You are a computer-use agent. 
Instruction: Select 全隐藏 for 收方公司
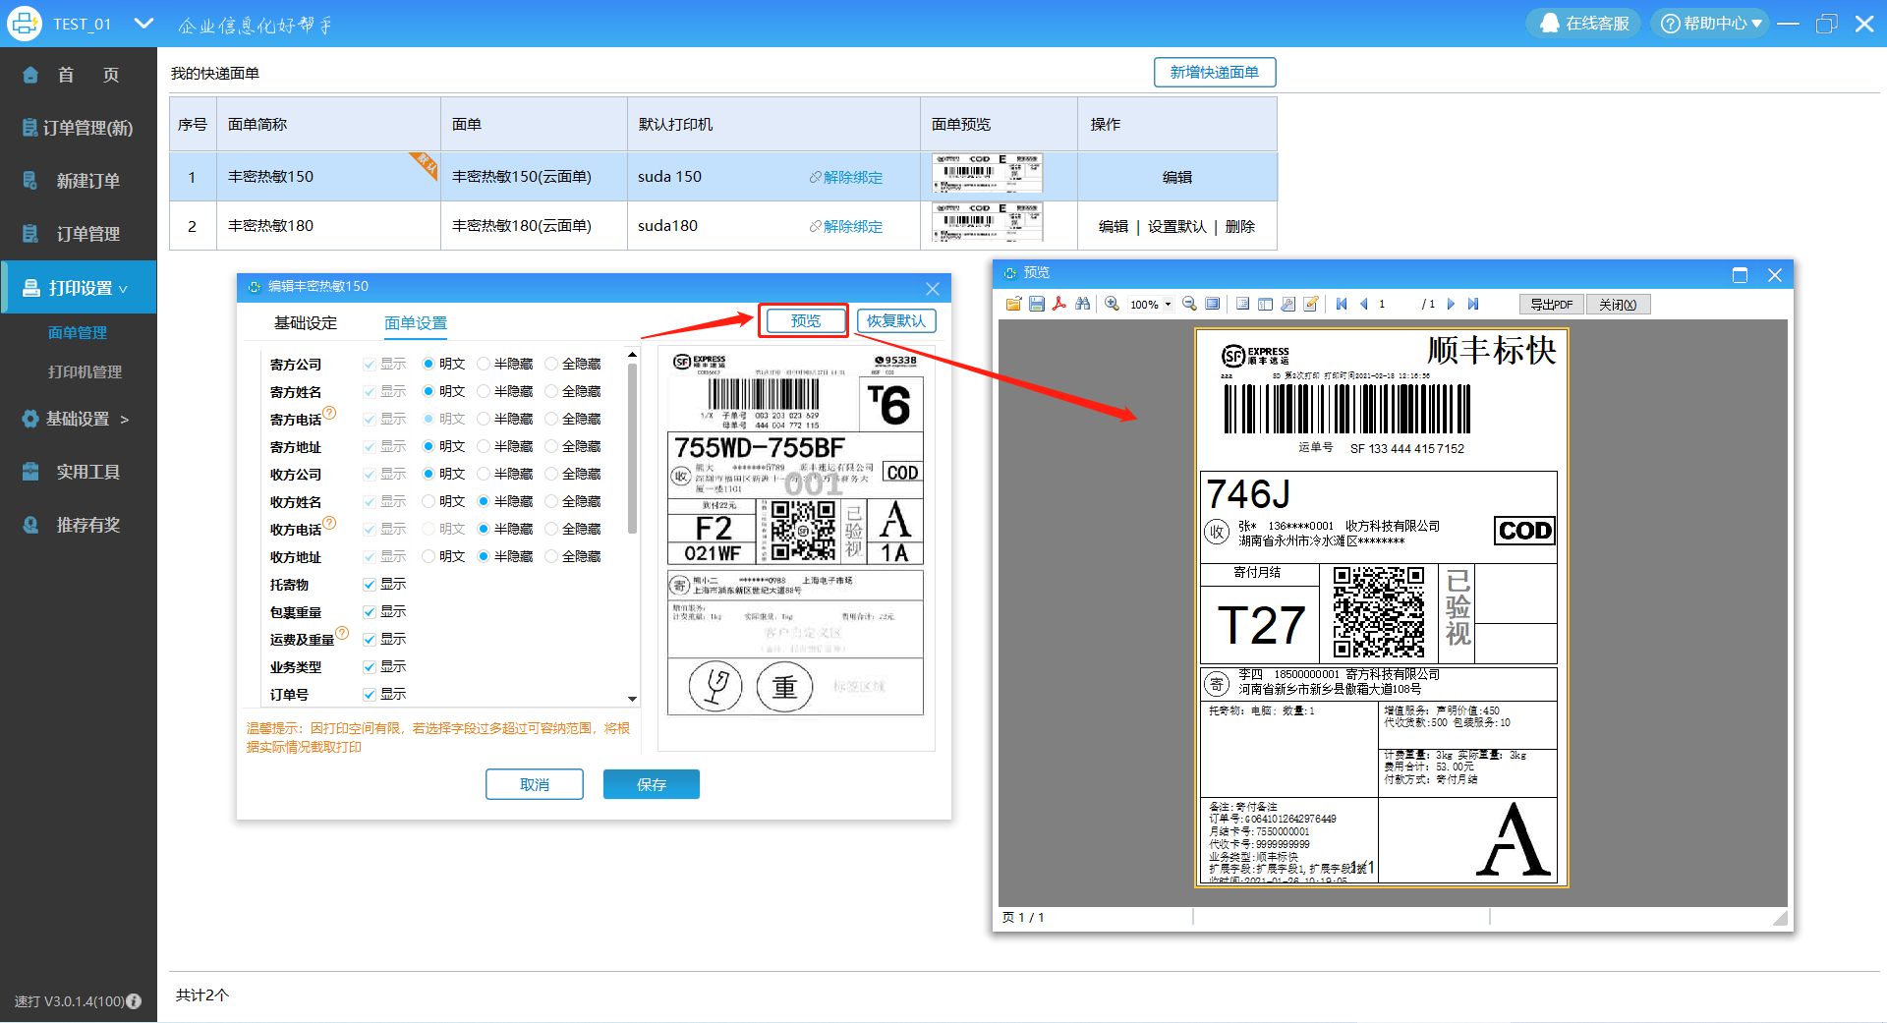[551, 474]
